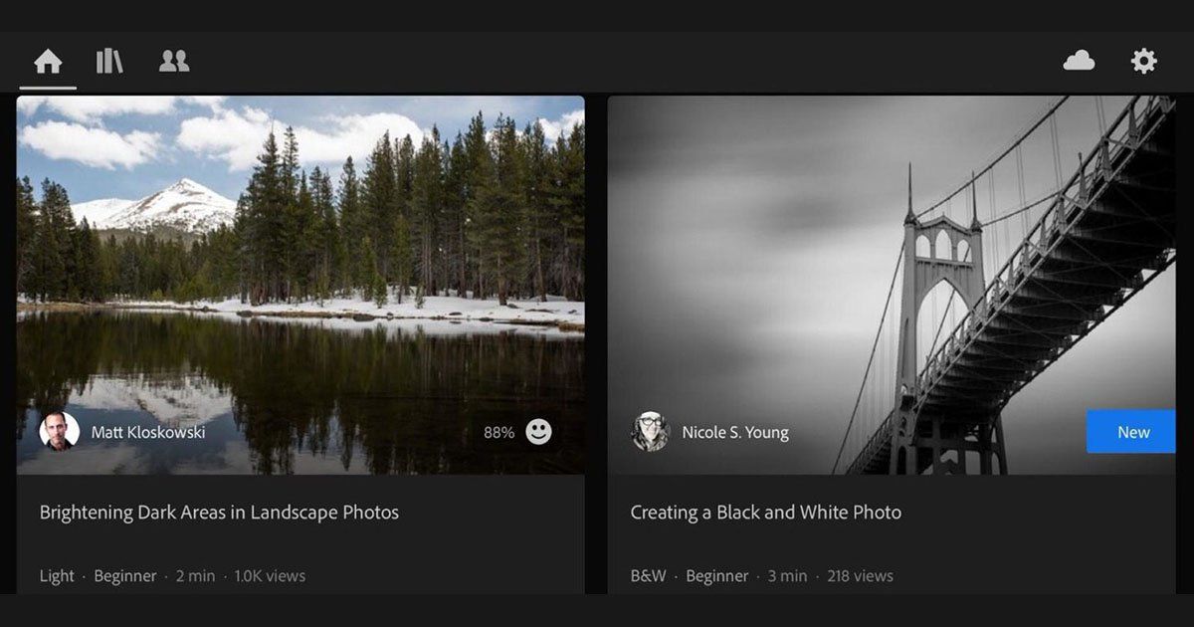Click the 218 views label
The height and width of the screenshot is (627, 1194).
[x=860, y=576]
